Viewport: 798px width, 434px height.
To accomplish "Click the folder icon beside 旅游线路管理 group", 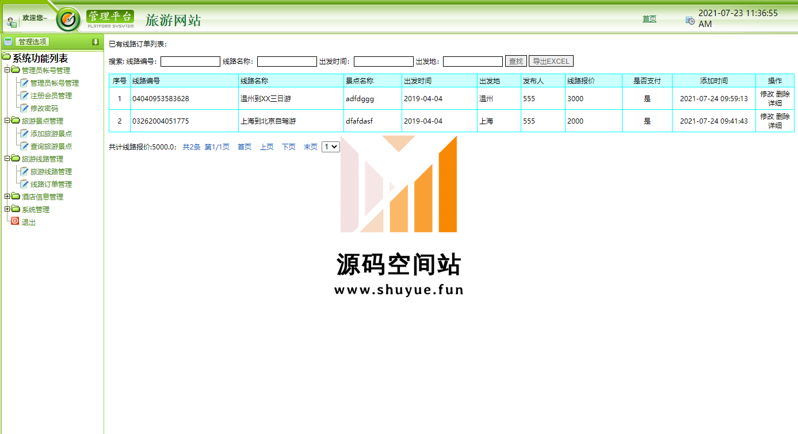I will click(x=16, y=159).
